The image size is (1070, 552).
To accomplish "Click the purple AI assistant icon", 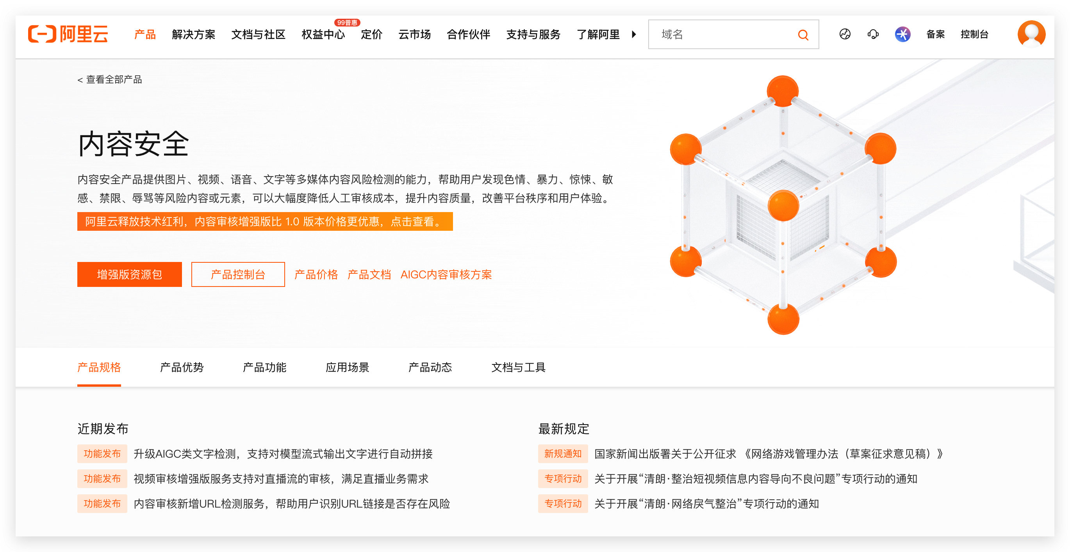I will click(x=902, y=34).
